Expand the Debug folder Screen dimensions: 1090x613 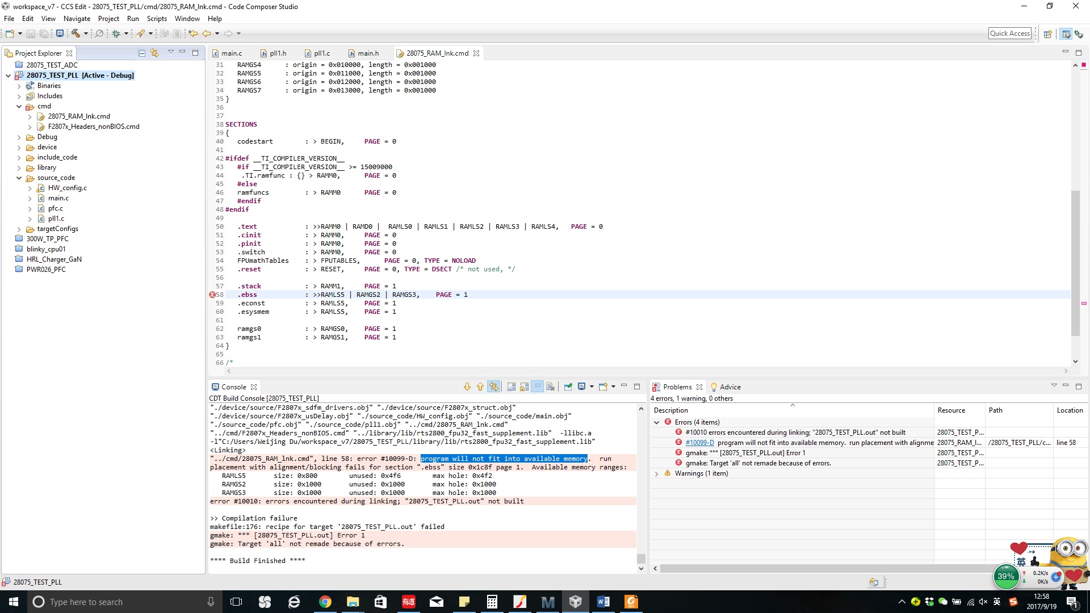pyautogui.click(x=19, y=137)
